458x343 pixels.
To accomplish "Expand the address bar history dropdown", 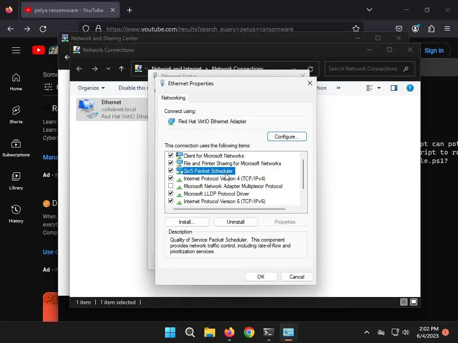I will (x=294, y=69).
